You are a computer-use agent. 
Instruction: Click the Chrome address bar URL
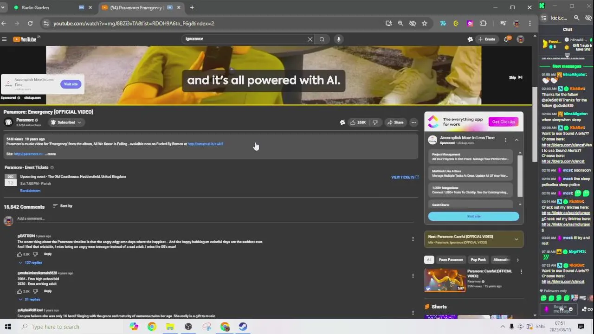pyautogui.click(x=134, y=23)
